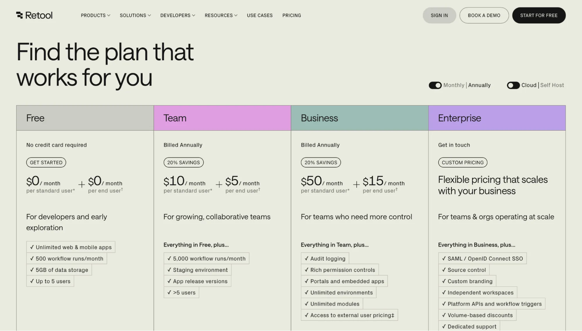Expand the Solutions dropdown menu
Screen dimensions: 582x331
pos(135,15)
